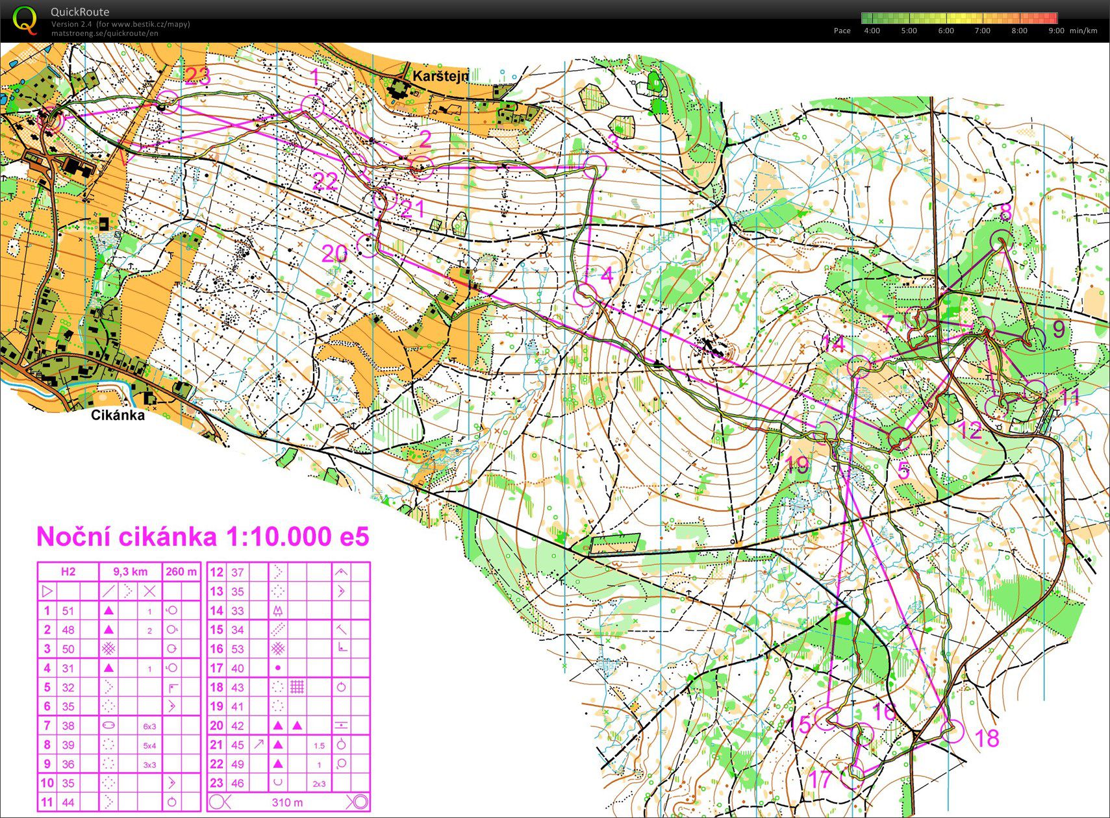
Task: Click the '2x3' dimension cell in row 23
Action: tap(319, 784)
